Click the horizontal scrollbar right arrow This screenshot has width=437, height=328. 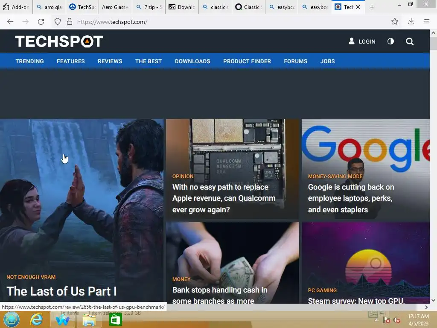point(426,307)
